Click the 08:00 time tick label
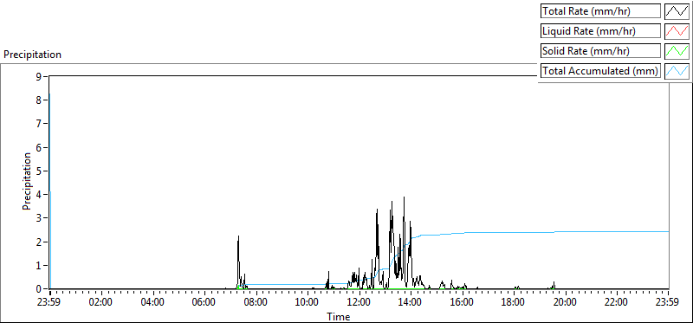The image size is (693, 323). point(256,303)
